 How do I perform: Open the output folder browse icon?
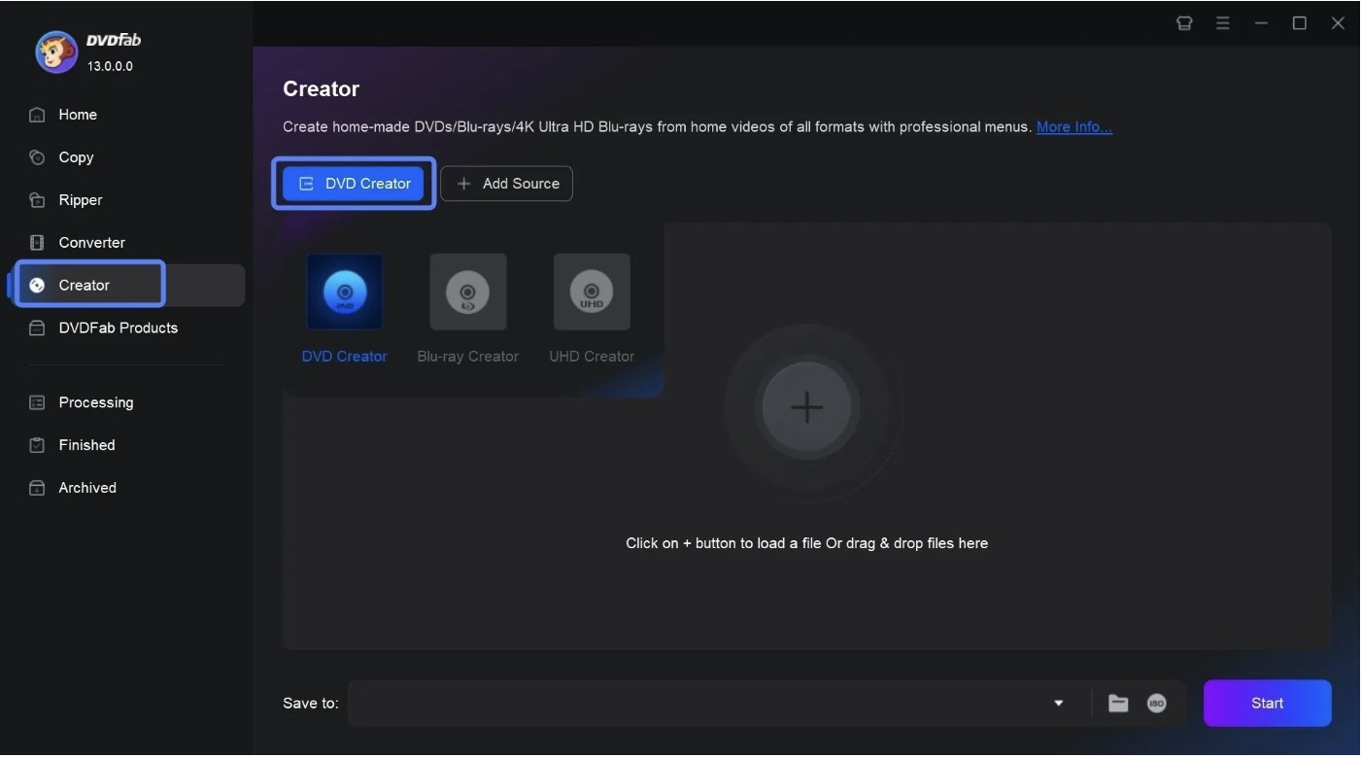[1118, 704]
